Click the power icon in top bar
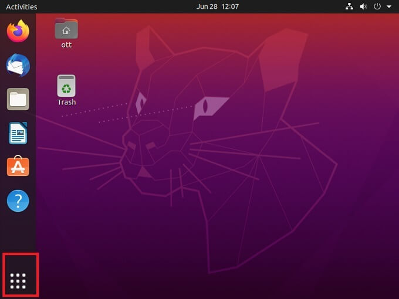 coord(377,6)
